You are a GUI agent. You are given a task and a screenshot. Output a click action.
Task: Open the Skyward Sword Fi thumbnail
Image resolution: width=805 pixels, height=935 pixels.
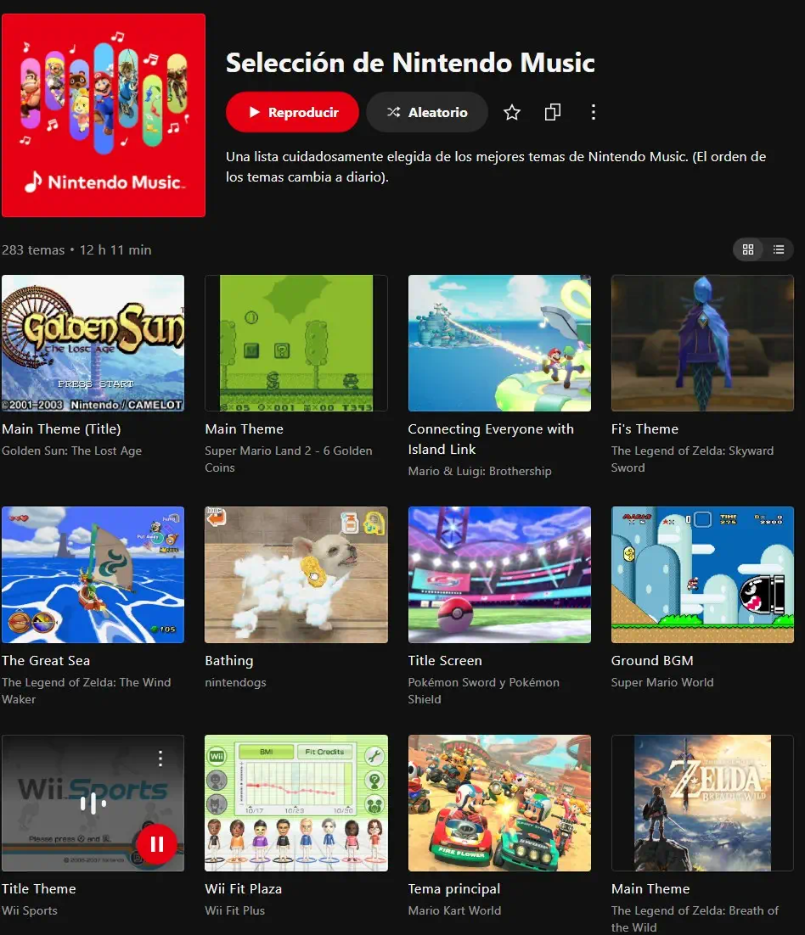coord(702,343)
